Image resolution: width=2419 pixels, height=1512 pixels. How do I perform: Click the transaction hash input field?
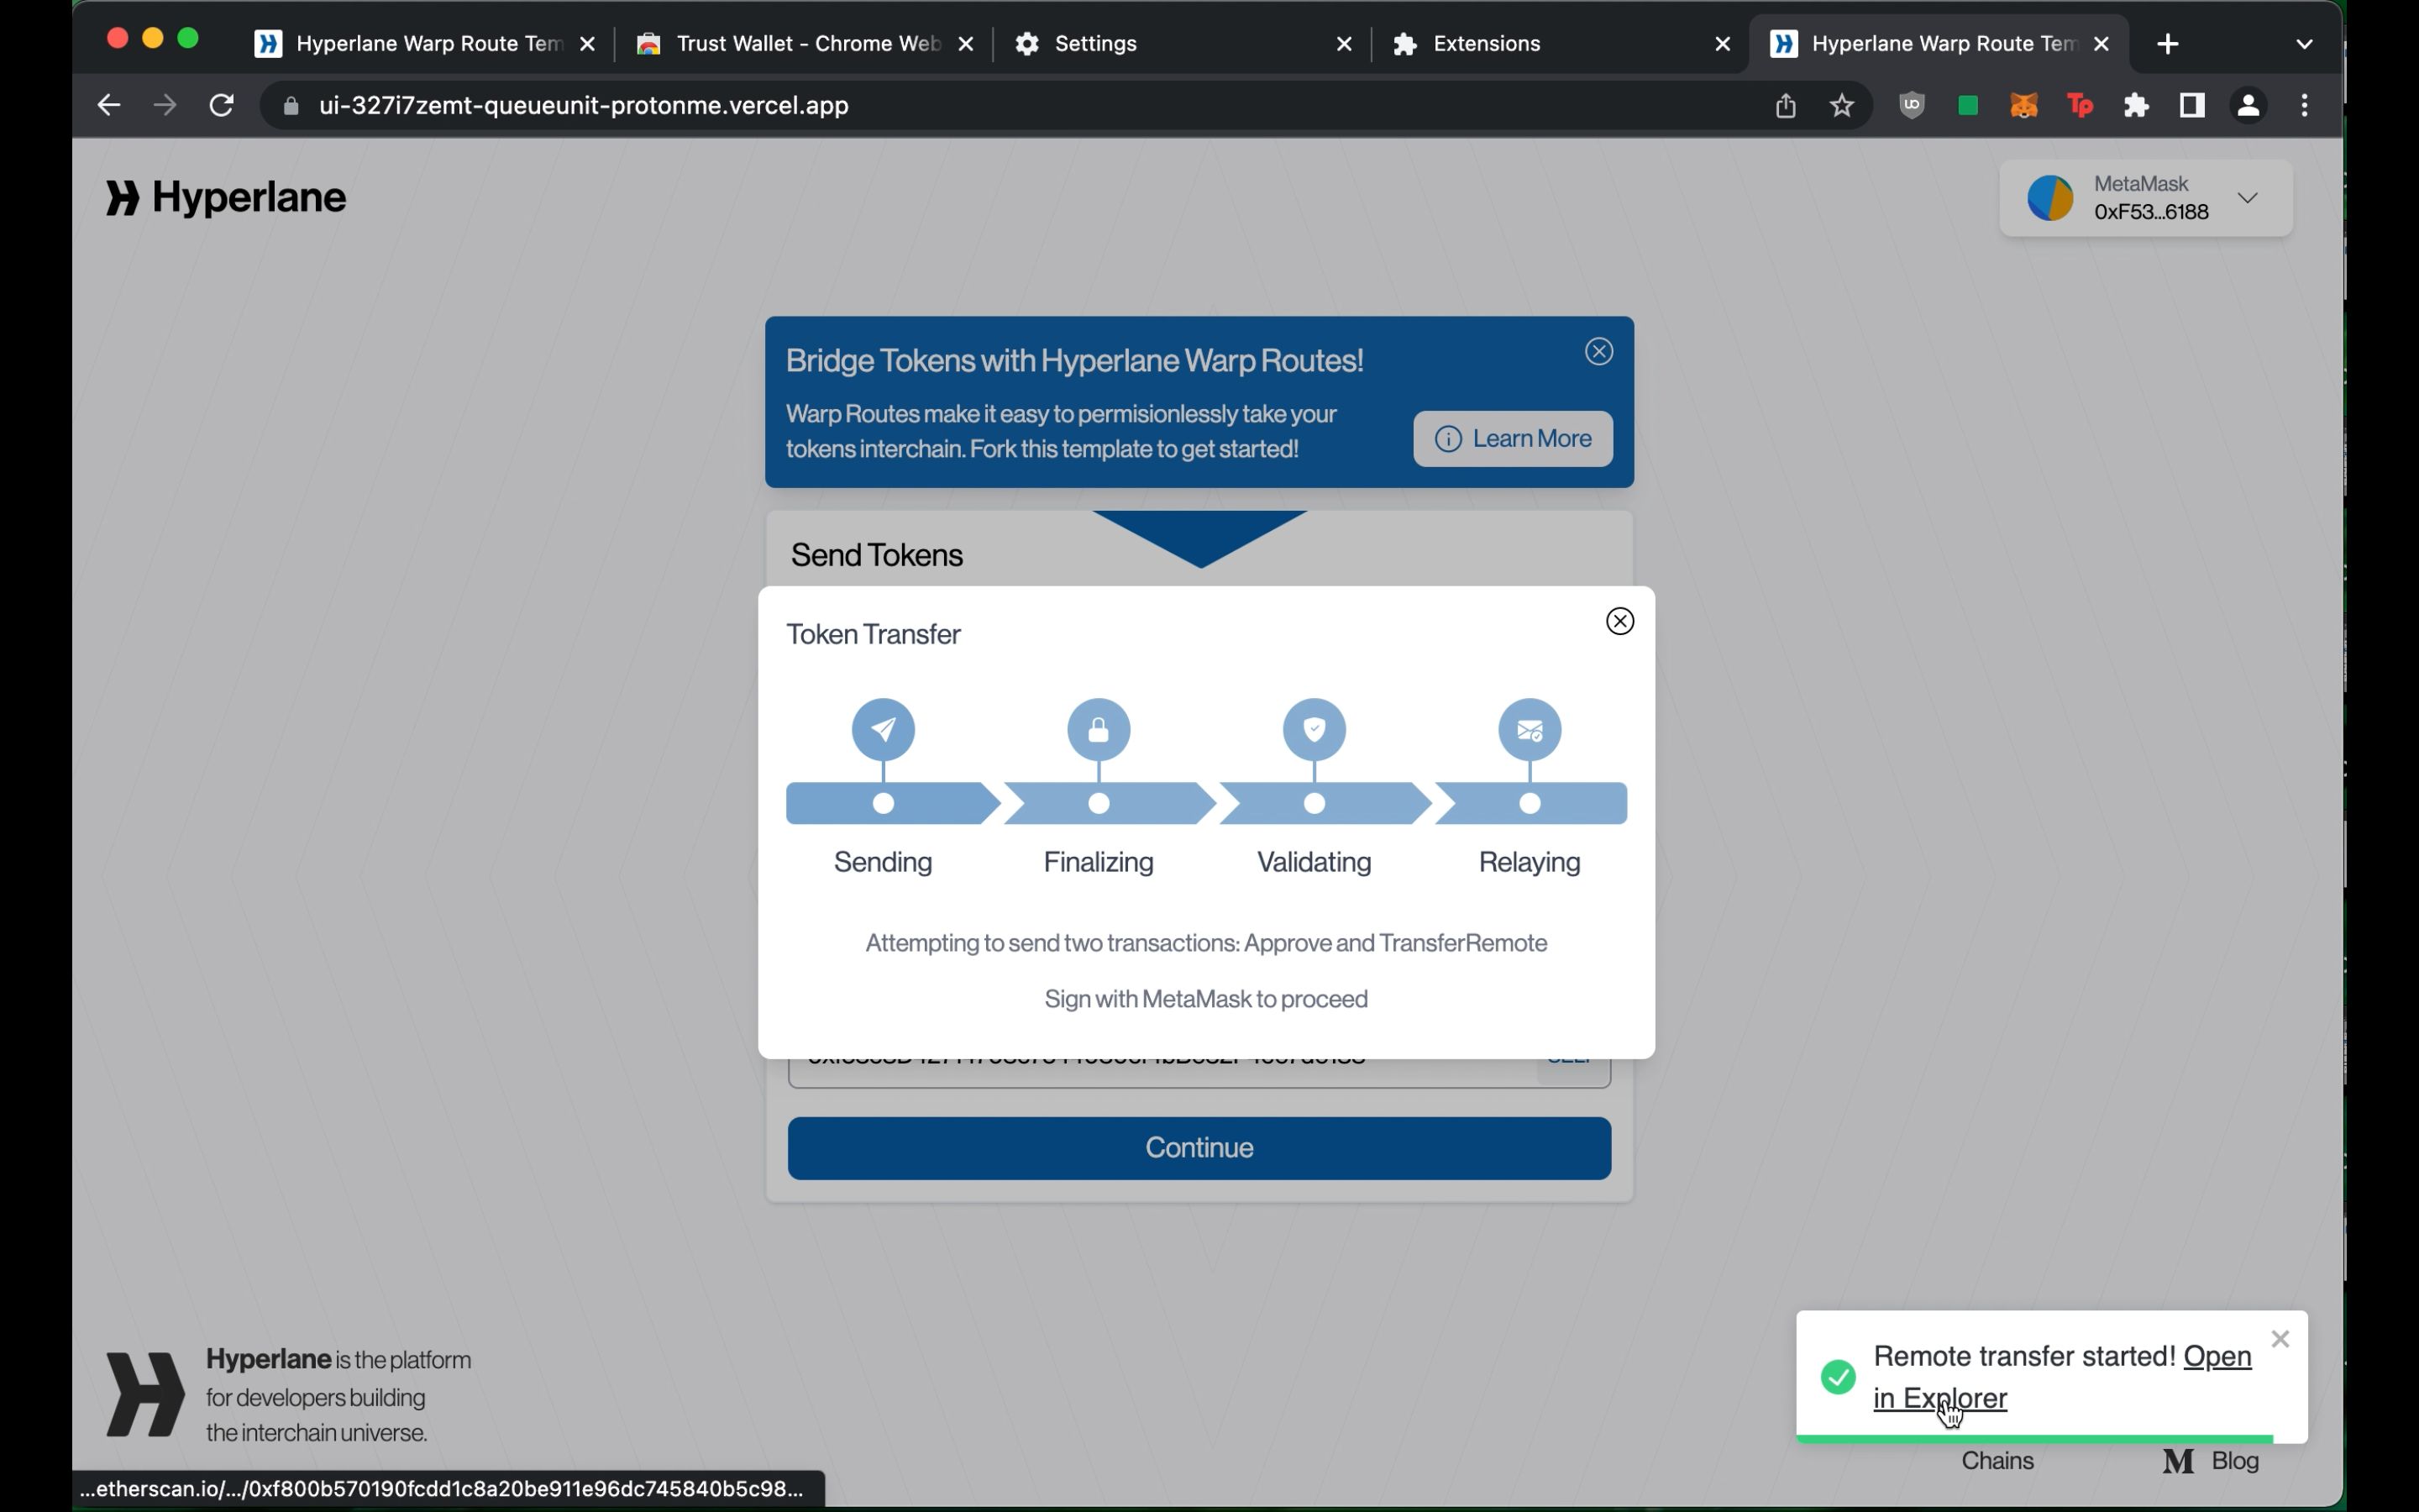(1200, 1054)
